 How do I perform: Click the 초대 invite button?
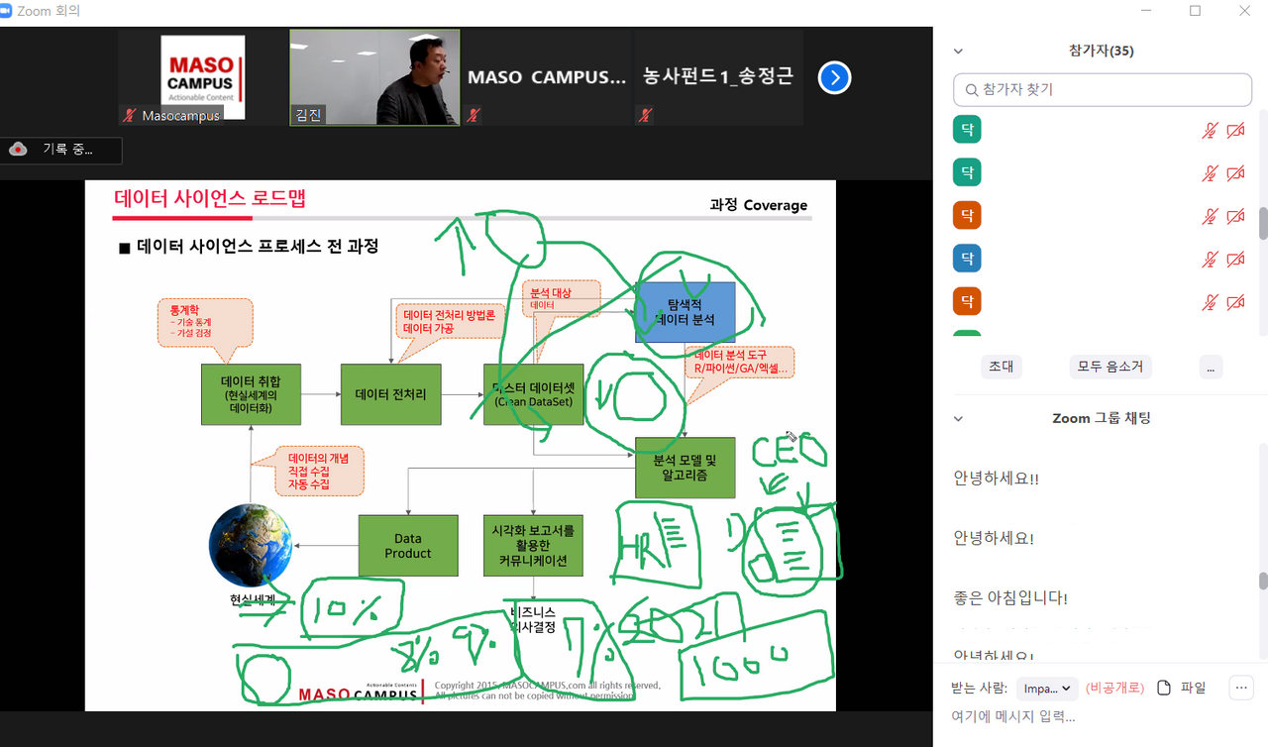[1001, 366]
